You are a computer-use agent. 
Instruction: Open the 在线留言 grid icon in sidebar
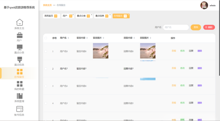(x=20, y=71)
